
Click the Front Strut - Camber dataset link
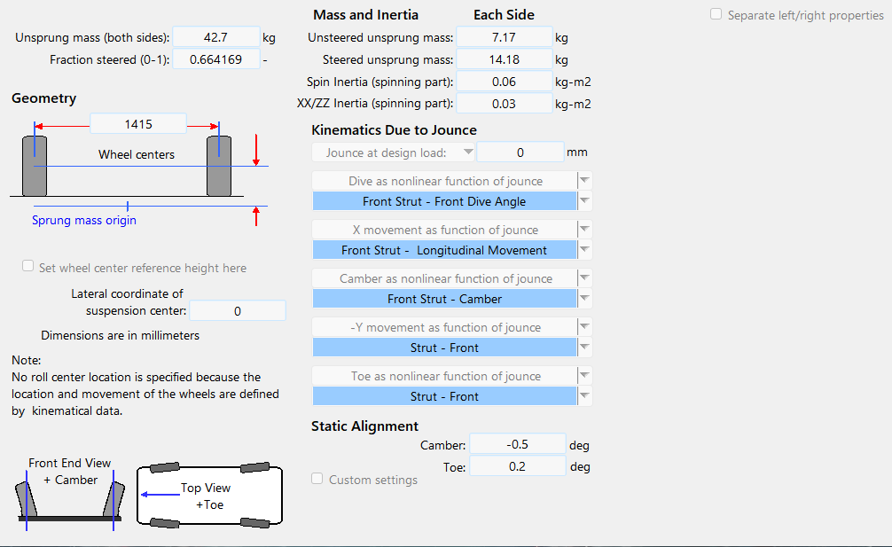tap(444, 299)
